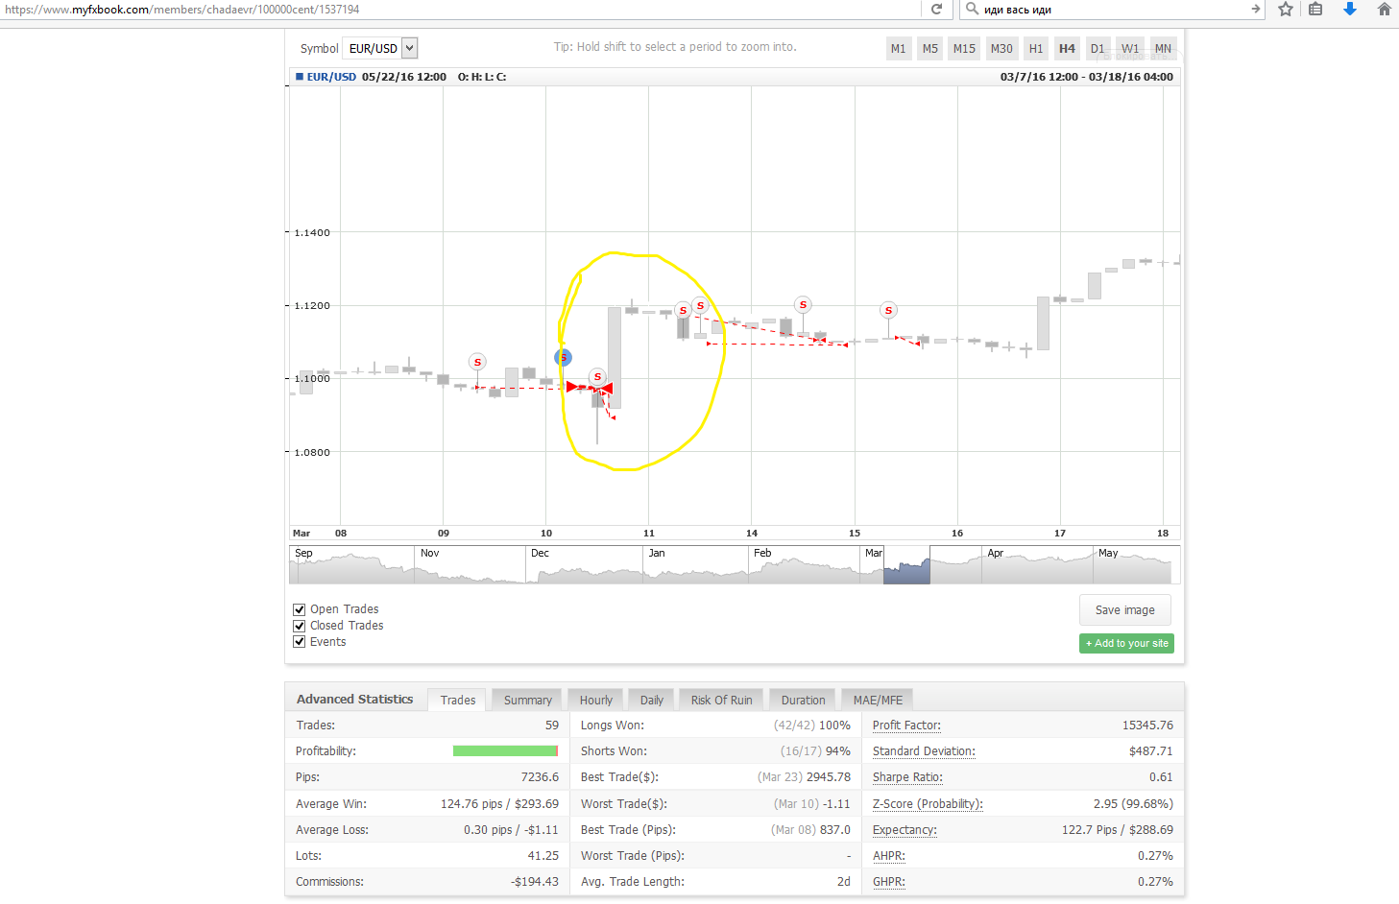Screen dimensions: 1399x904
Task: Choose the H1 timeframe
Action: [1035, 48]
